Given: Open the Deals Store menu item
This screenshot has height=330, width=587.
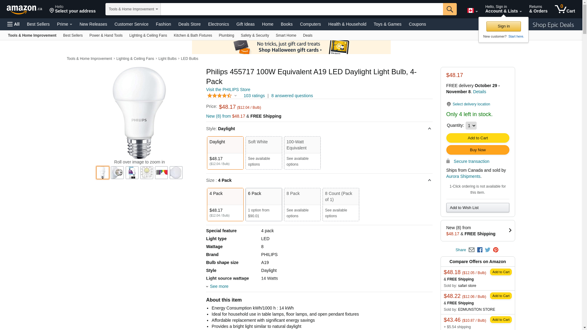Looking at the screenshot, I should [189, 24].
